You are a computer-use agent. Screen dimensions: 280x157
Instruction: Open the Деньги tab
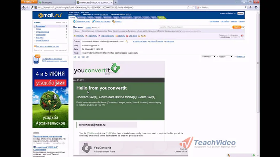coord(137,17)
